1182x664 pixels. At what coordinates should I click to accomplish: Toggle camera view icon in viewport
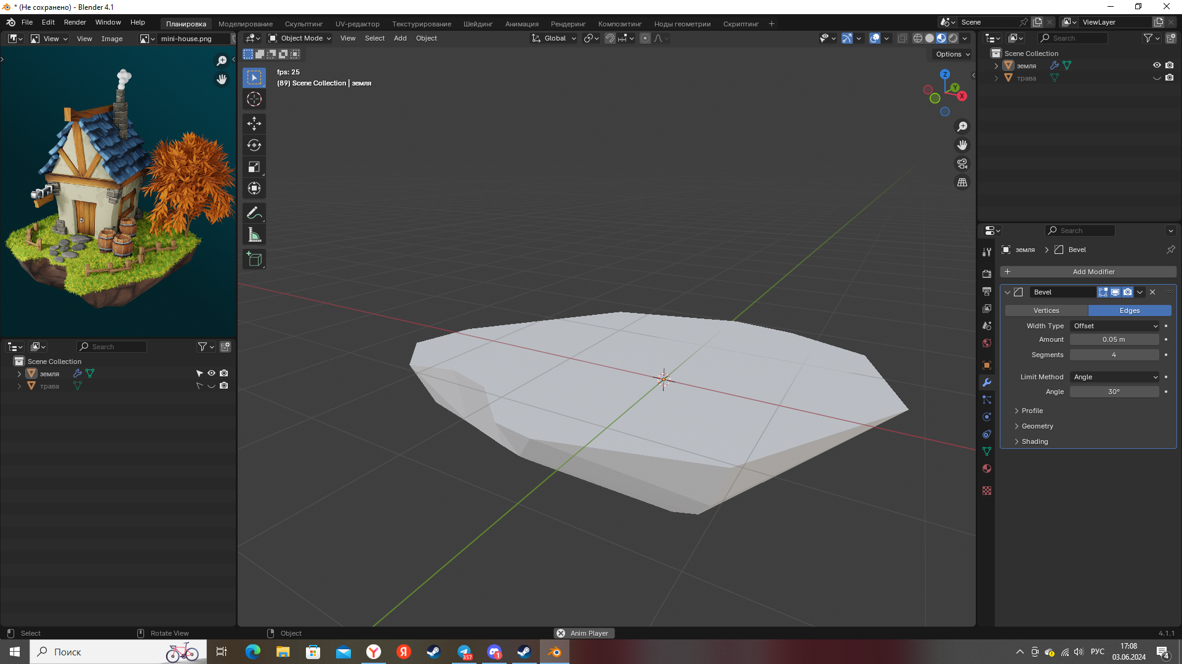(962, 164)
